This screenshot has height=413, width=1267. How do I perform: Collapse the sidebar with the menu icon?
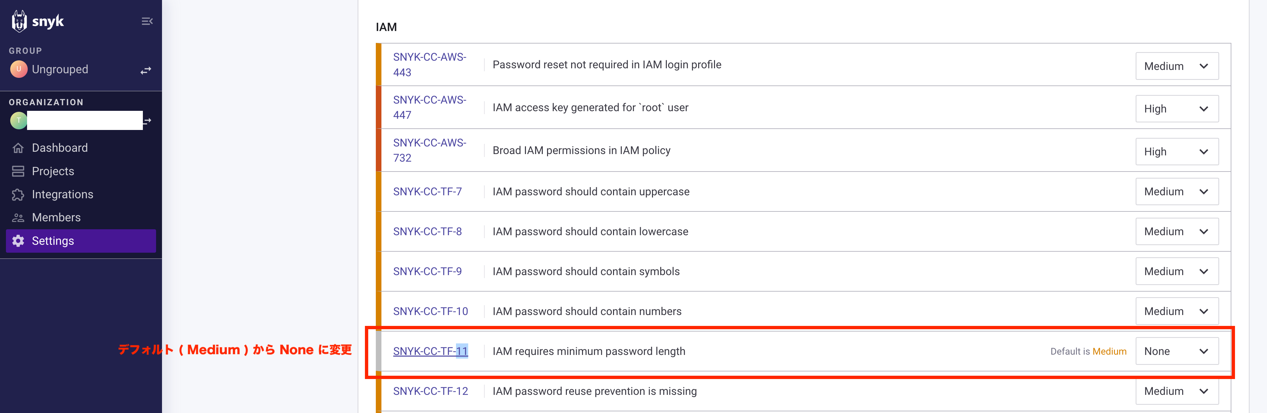pos(146,21)
